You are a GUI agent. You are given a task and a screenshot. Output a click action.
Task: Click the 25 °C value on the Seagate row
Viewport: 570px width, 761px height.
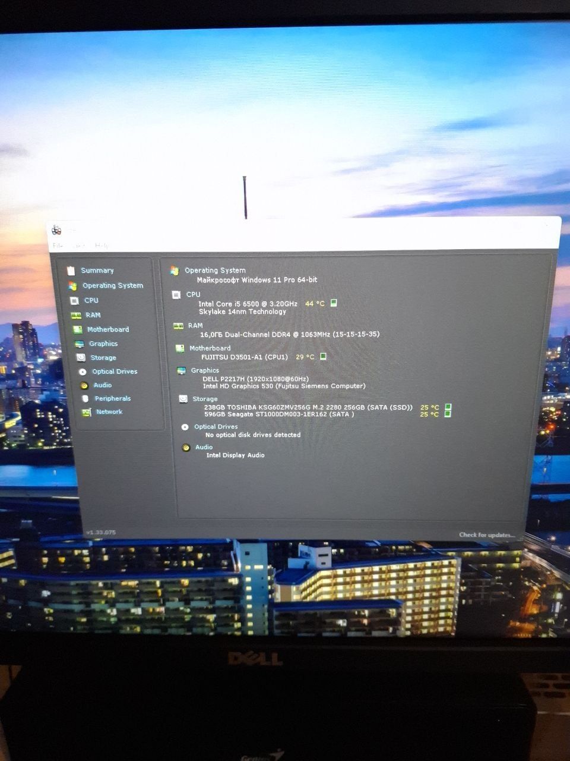[x=429, y=414]
